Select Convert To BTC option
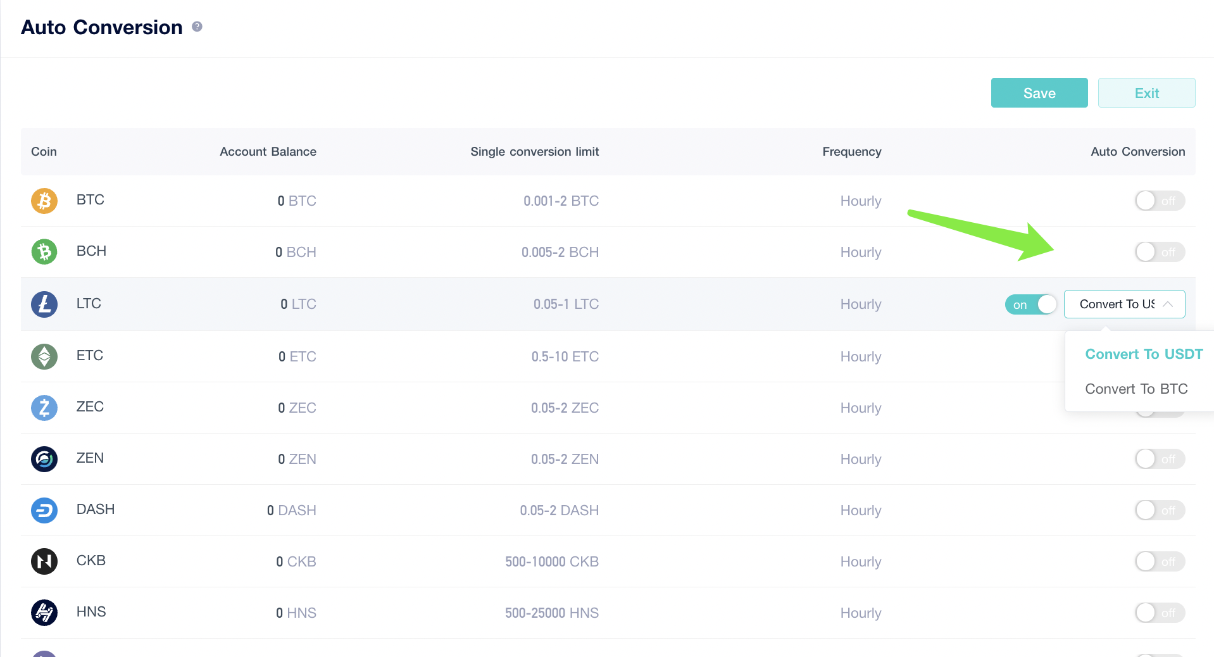 [x=1136, y=389]
